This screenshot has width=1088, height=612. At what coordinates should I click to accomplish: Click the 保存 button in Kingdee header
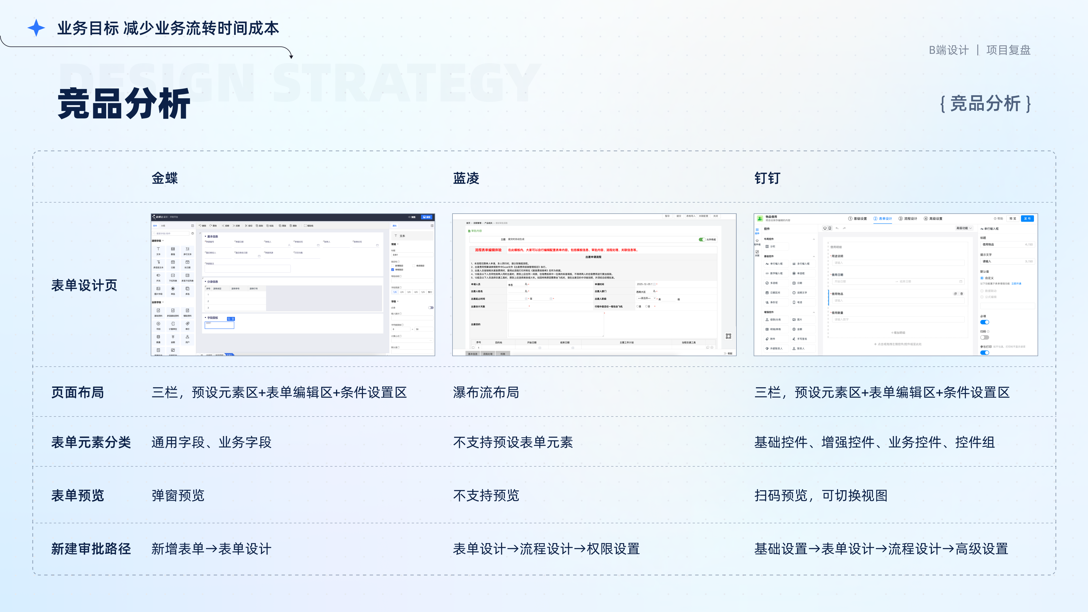(427, 217)
